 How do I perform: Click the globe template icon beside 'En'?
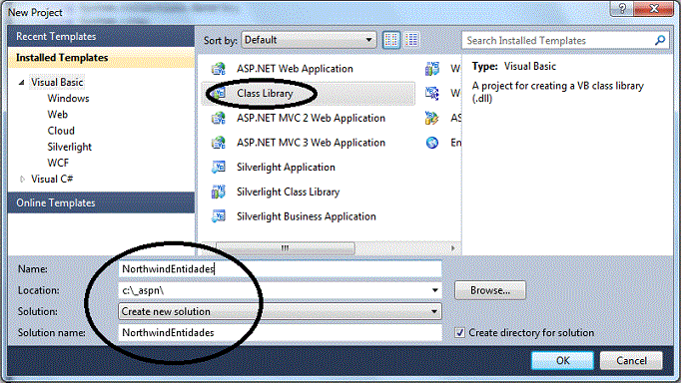point(432,143)
